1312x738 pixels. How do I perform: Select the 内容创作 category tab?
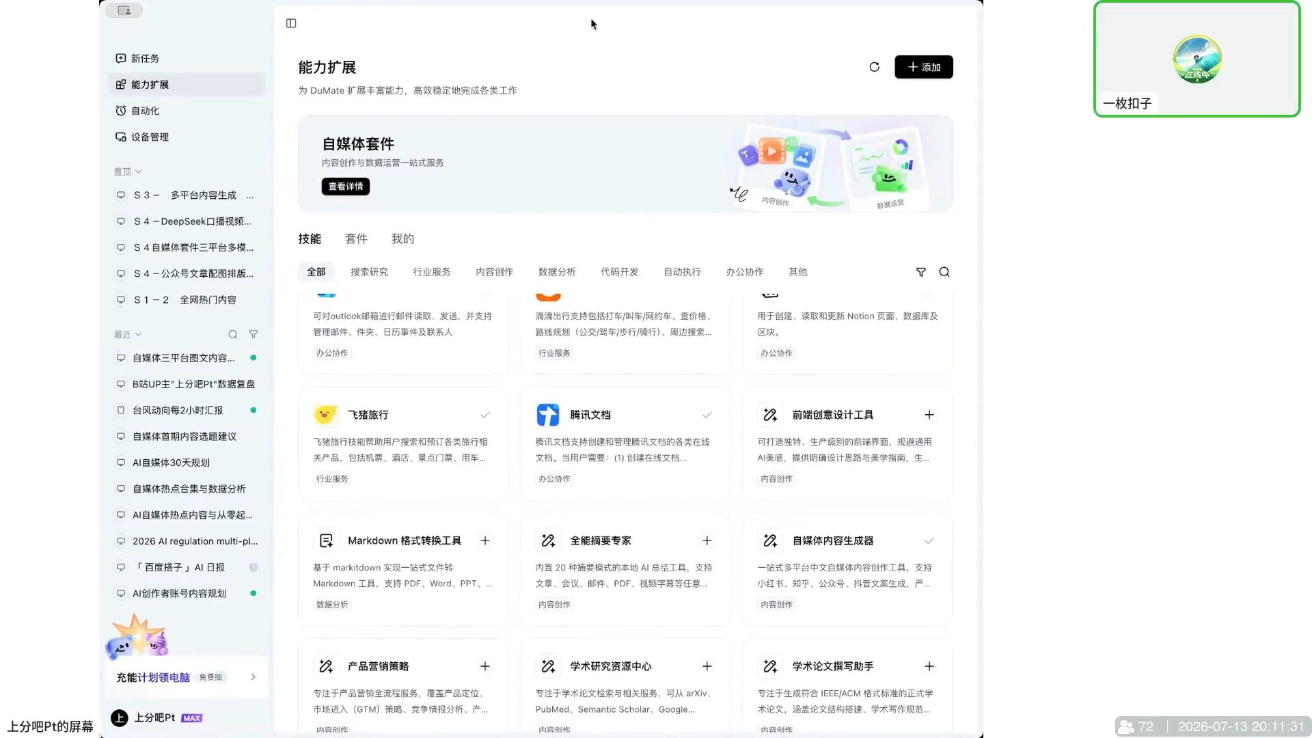494,272
